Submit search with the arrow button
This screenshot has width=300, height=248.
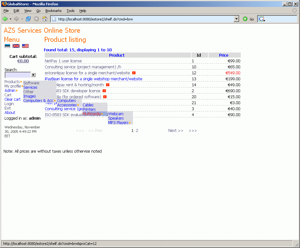pyautogui.click(x=33, y=75)
